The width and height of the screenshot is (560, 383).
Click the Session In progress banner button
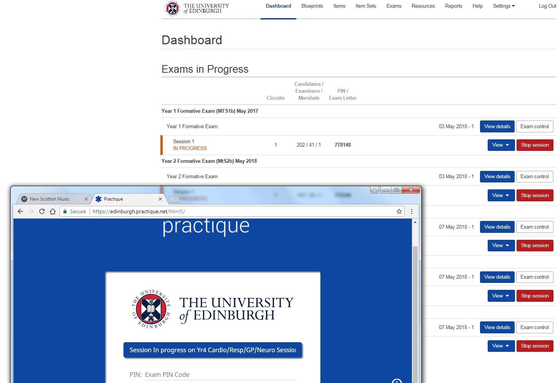[213, 350]
